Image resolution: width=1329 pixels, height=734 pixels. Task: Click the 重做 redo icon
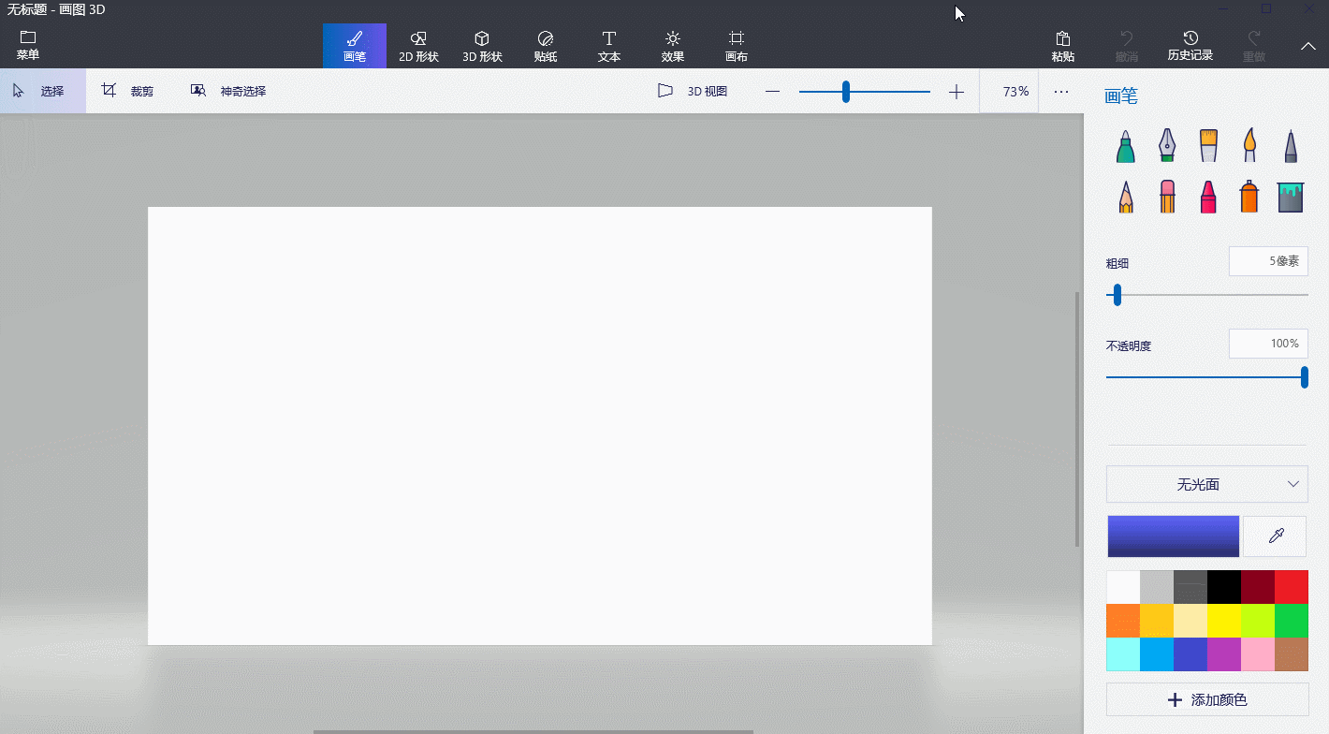1254,46
